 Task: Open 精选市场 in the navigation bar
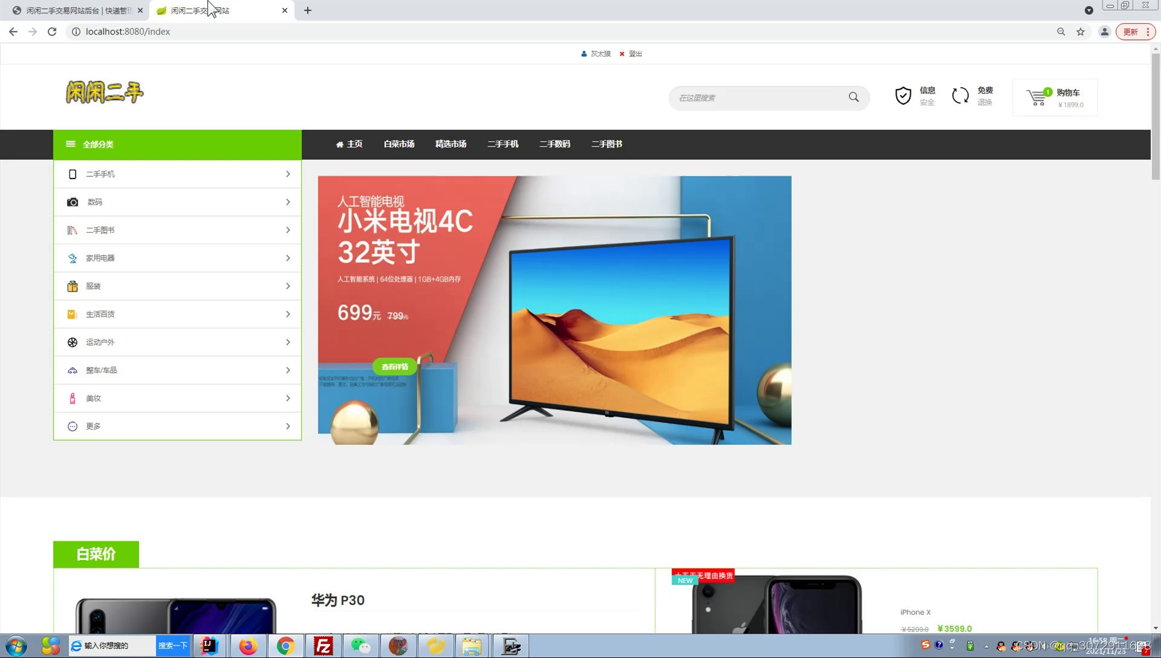tap(450, 144)
